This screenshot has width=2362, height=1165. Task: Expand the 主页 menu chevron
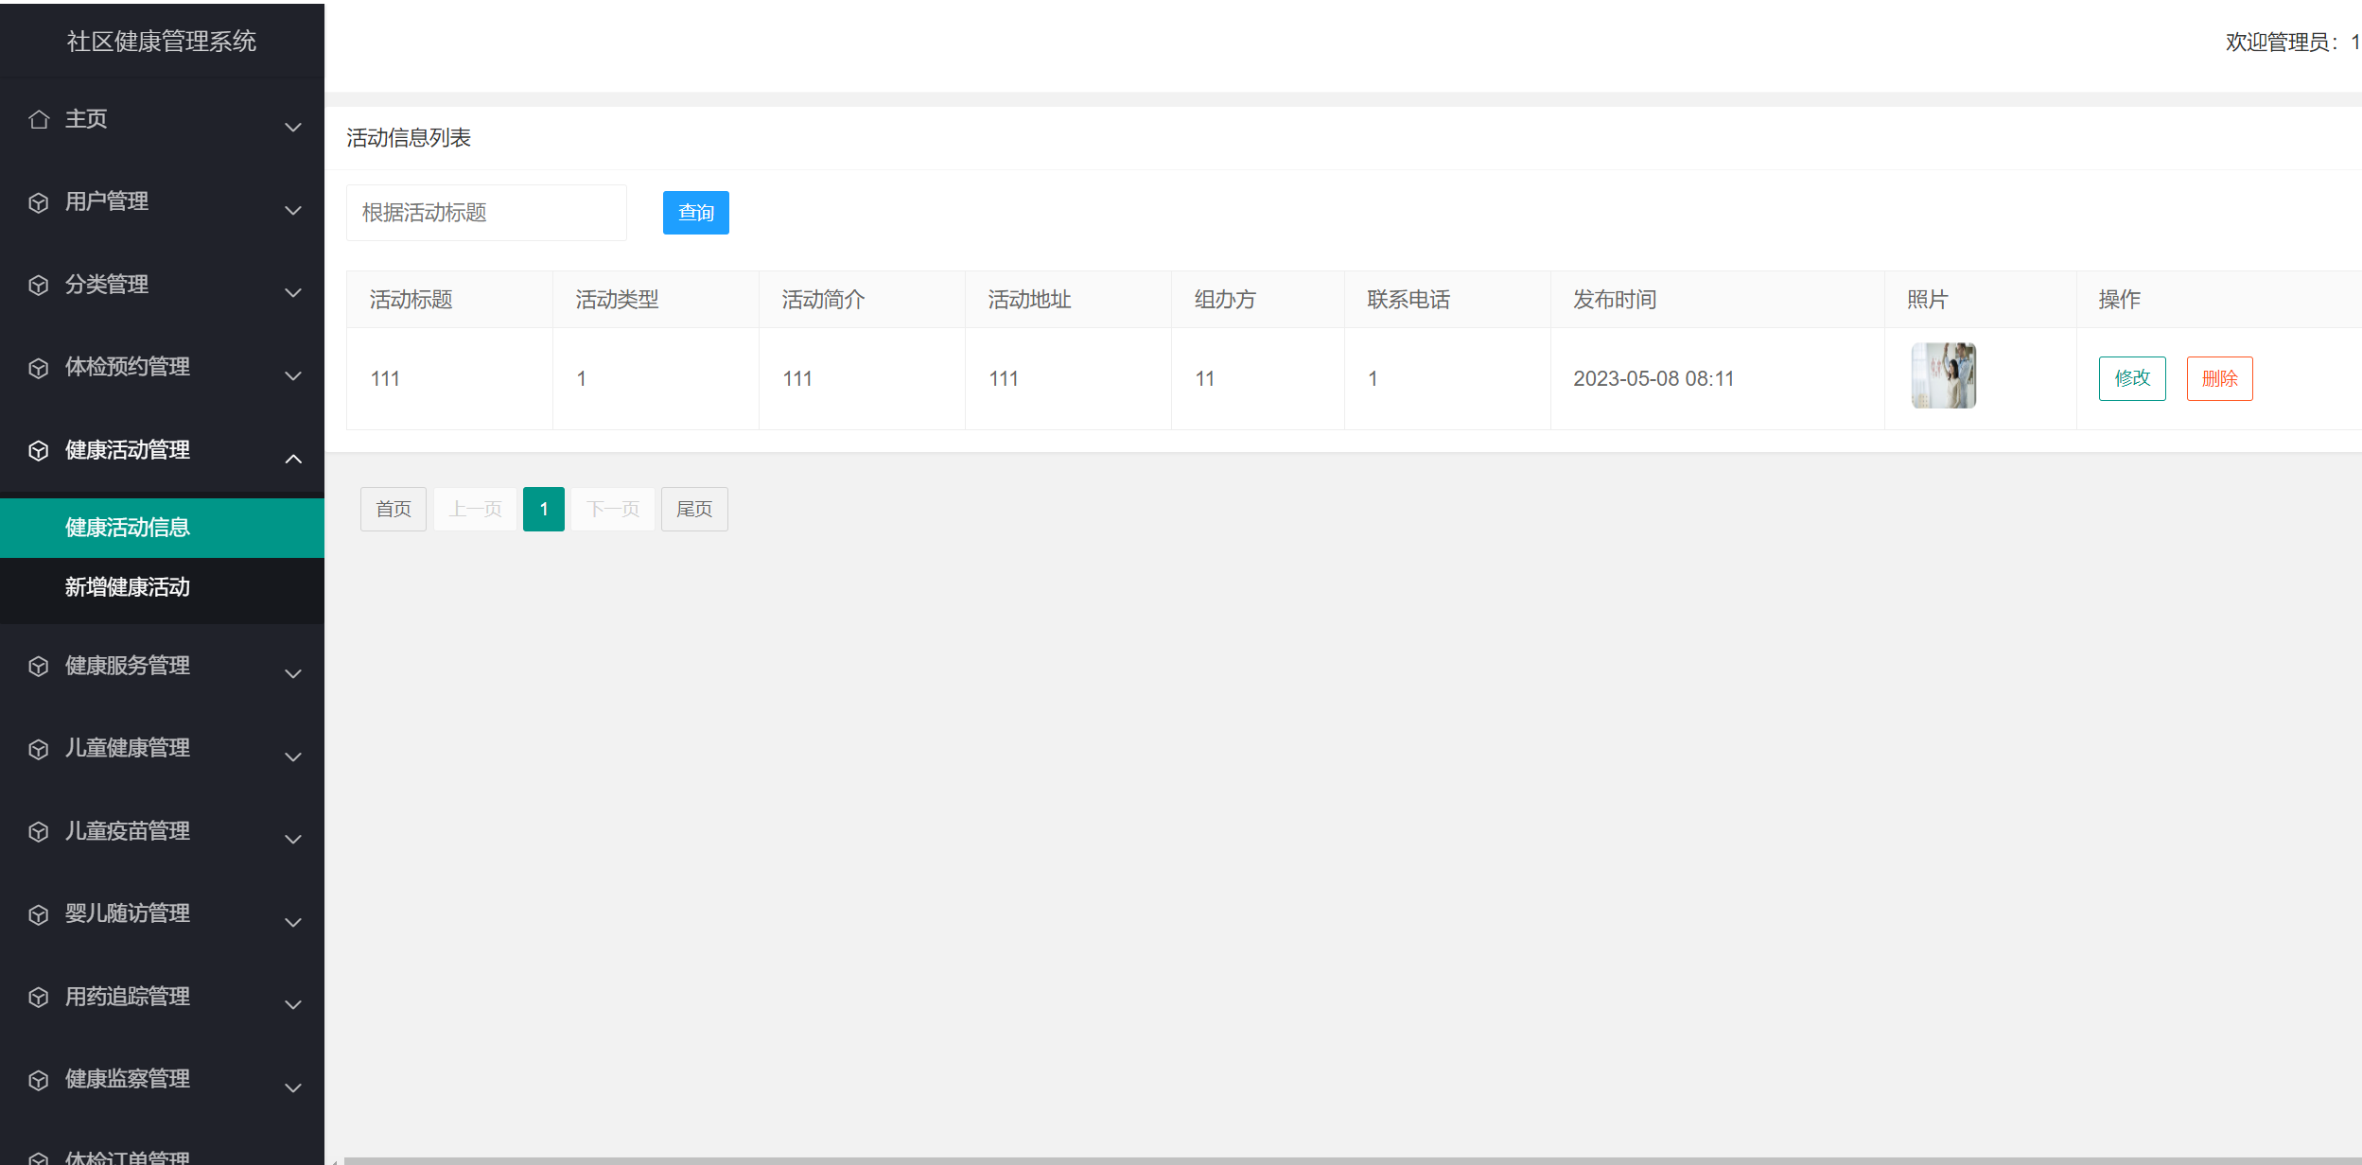click(292, 127)
